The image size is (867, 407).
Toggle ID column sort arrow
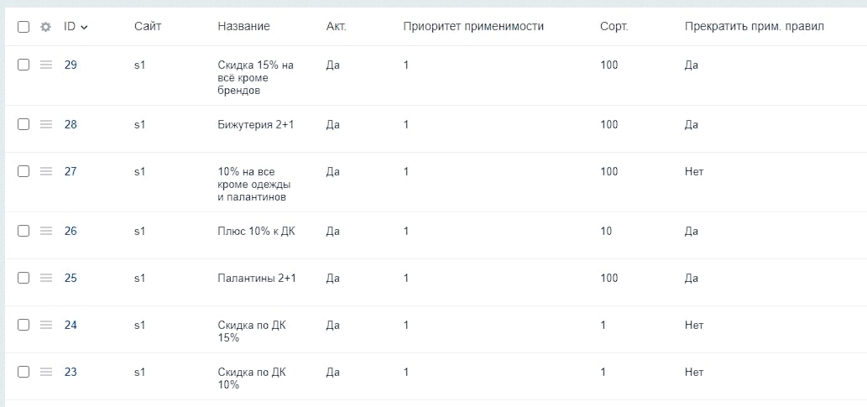click(x=84, y=27)
